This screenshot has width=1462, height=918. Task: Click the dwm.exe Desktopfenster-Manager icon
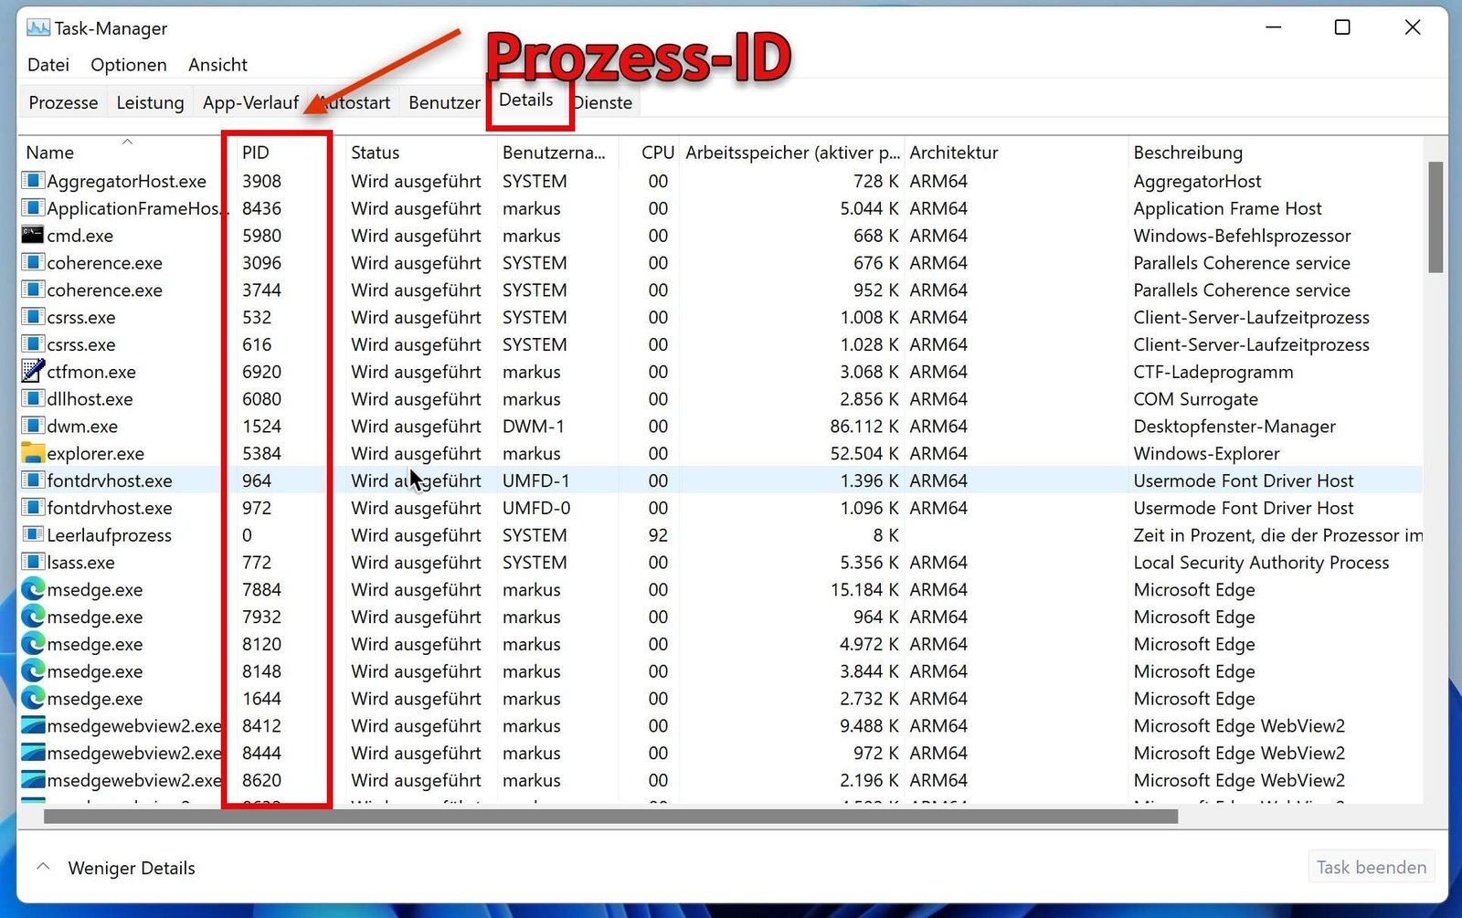(x=30, y=427)
